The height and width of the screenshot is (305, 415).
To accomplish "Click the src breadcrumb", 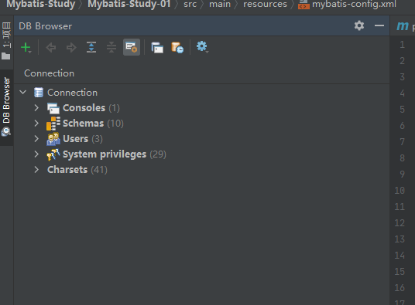I will (190, 4).
